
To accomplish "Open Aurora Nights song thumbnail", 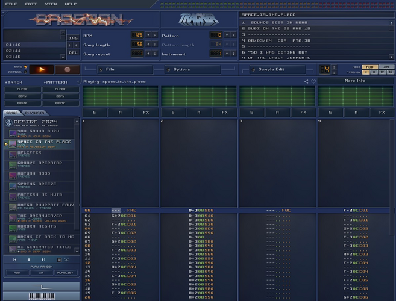I will (13, 228).
